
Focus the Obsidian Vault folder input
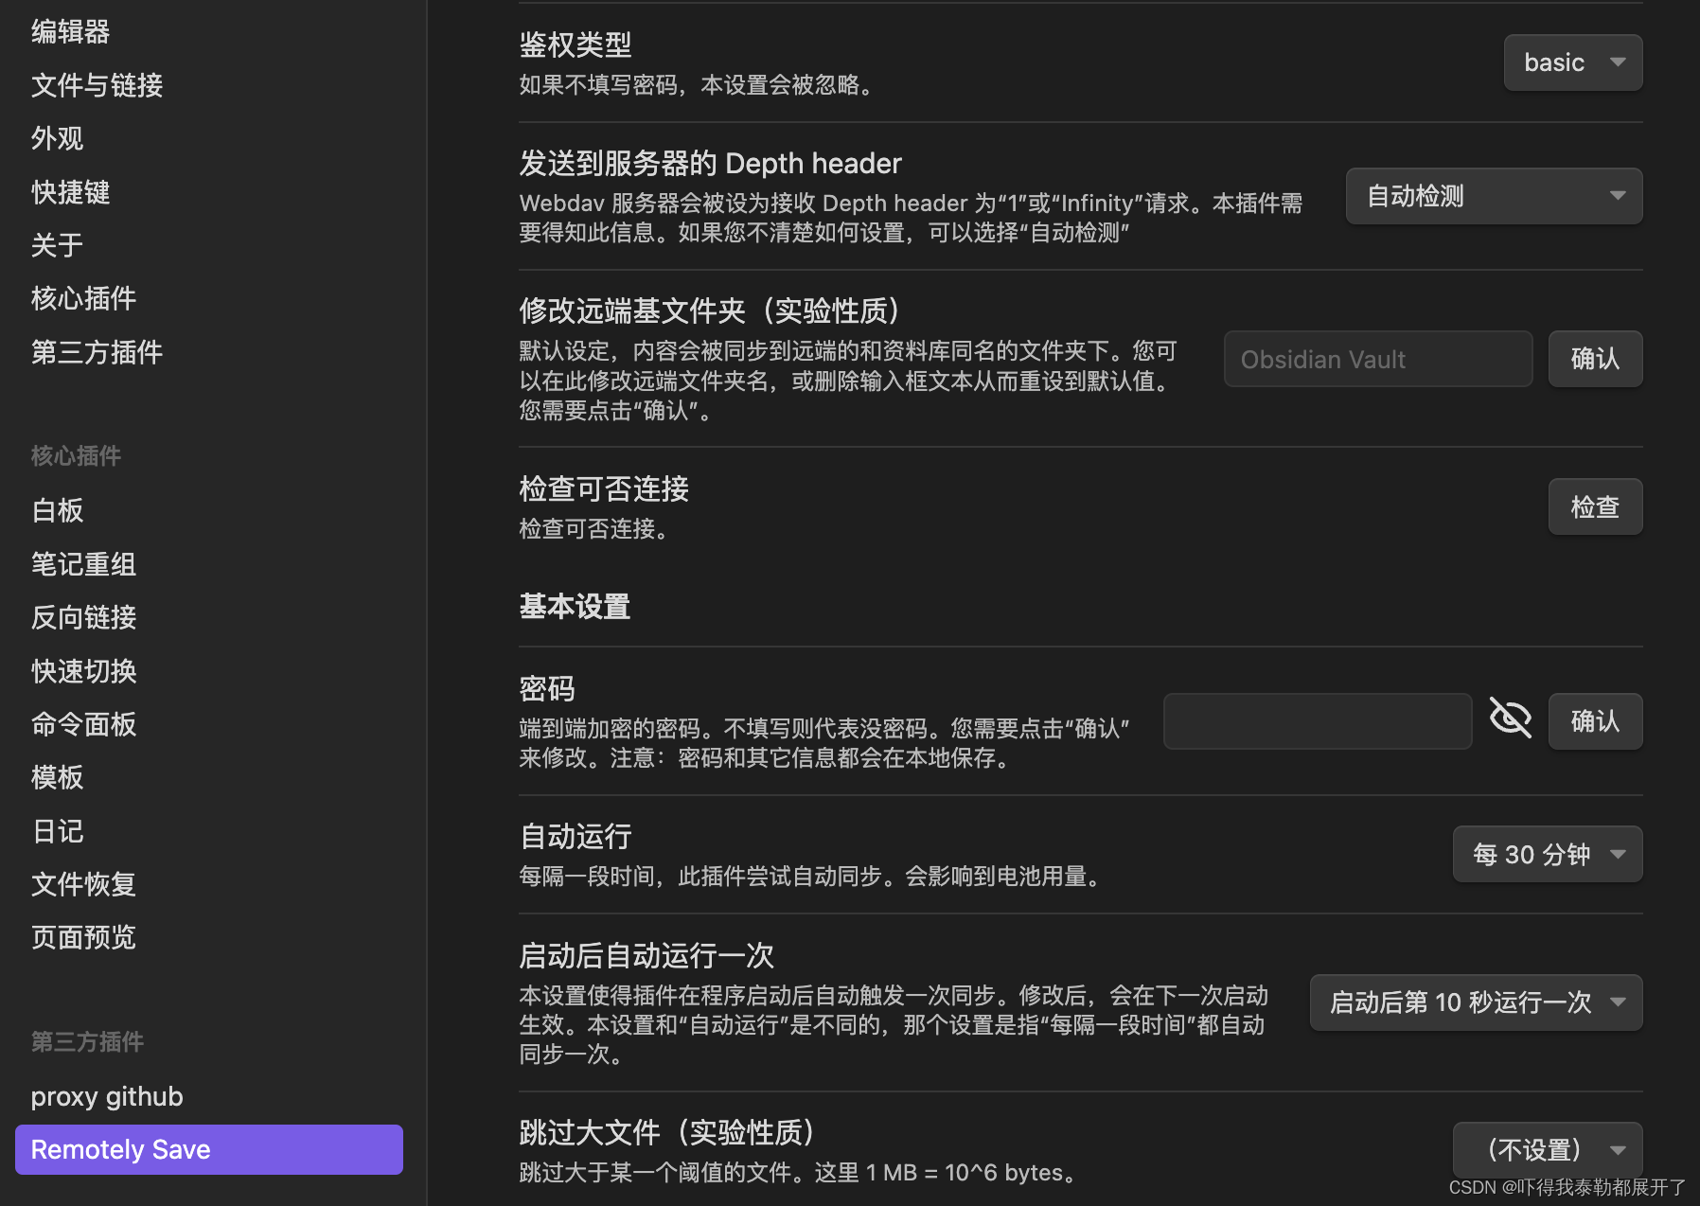1377,359
